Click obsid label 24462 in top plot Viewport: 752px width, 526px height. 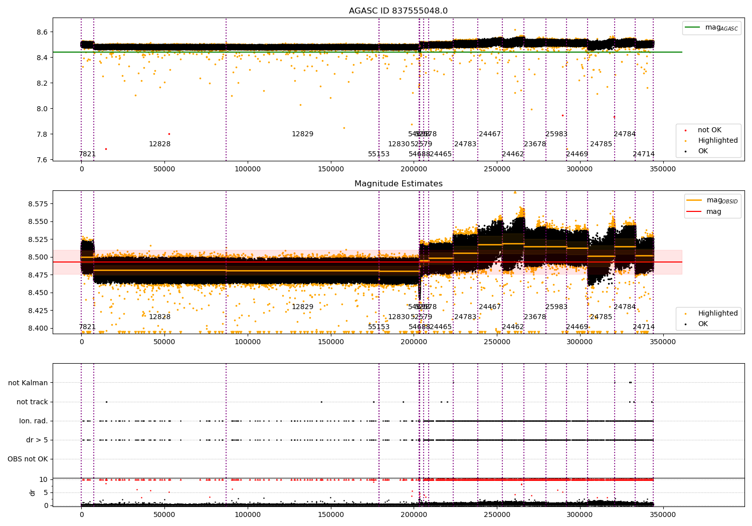coord(512,154)
